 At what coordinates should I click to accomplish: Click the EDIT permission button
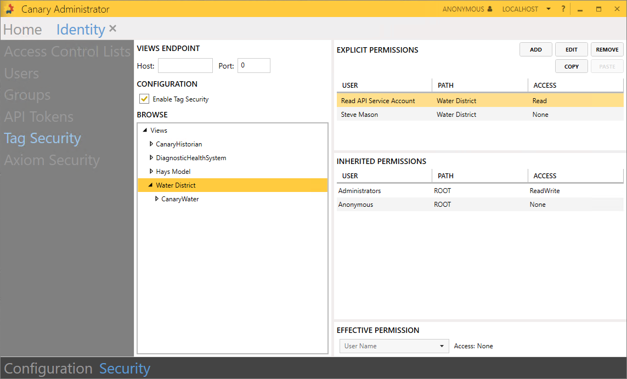[x=572, y=49]
